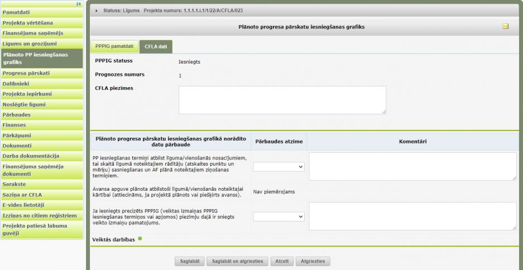This screenshot has height=270, width=523.
Task: Click green info icon beside Veiktās darbības
Action: click(x=140, y=239)
